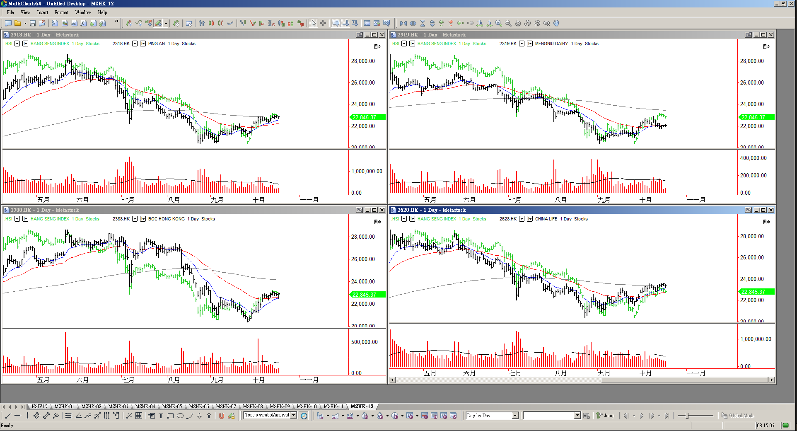The width and height of the screenshot is (797, 438).
Task: Switch to the HSIV15 workspace tab
Action: point(39,407)
